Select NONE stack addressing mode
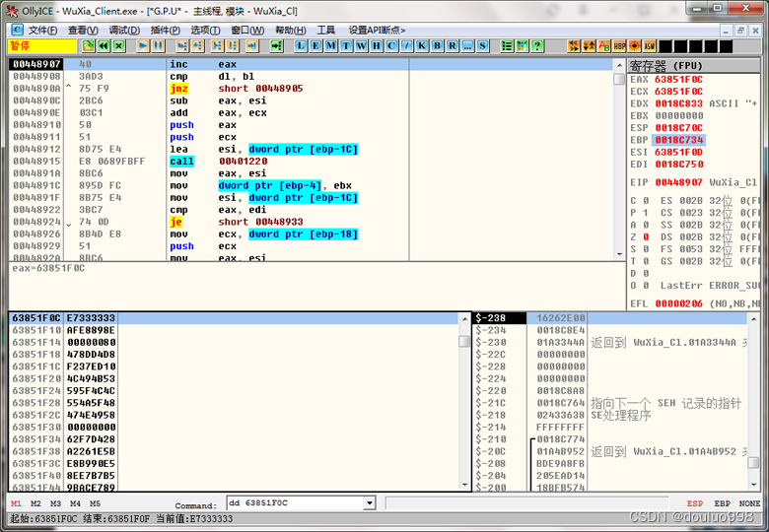The height and width of the screenshot is (532, 769). point(749,503)
